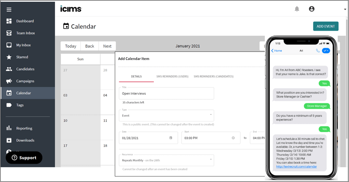Screen dimensions: 349x182
Task: Click the clock icon in Start field
Action: coord(233,138)
